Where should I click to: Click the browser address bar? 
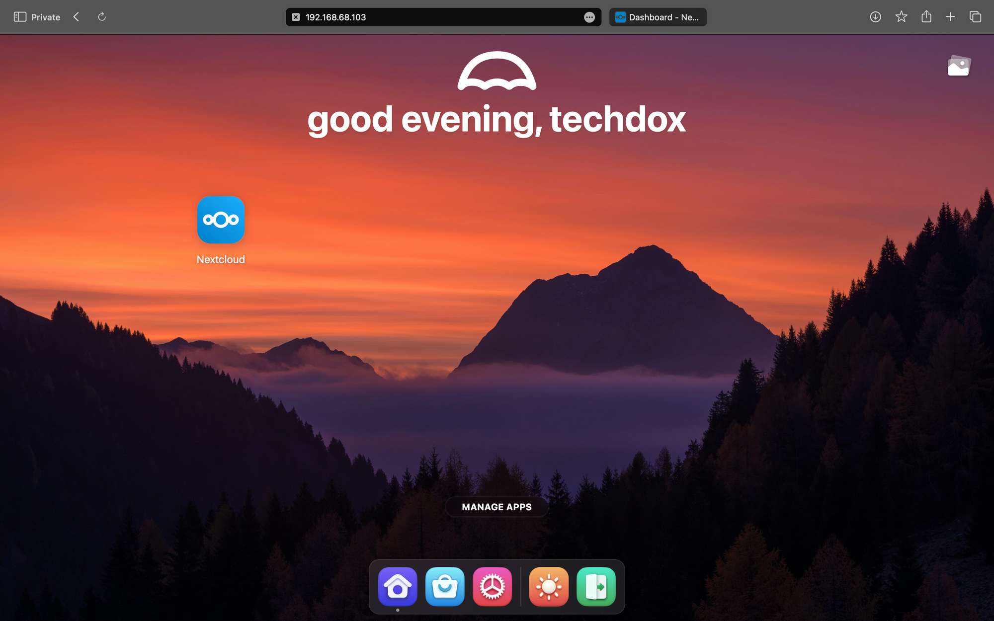(x=443, y=16)
